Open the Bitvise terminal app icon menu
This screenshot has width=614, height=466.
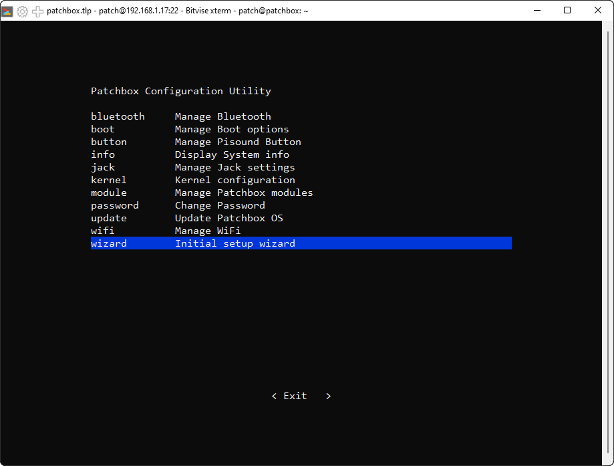[7, 11]
